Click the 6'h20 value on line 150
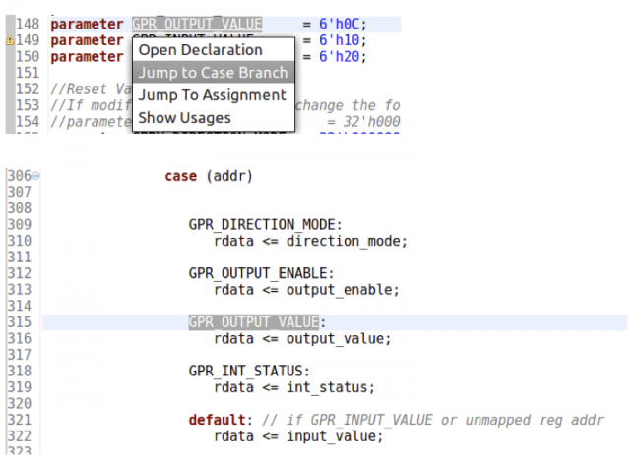This screenshot has height=460, width=640. click(x=339, y=57)
